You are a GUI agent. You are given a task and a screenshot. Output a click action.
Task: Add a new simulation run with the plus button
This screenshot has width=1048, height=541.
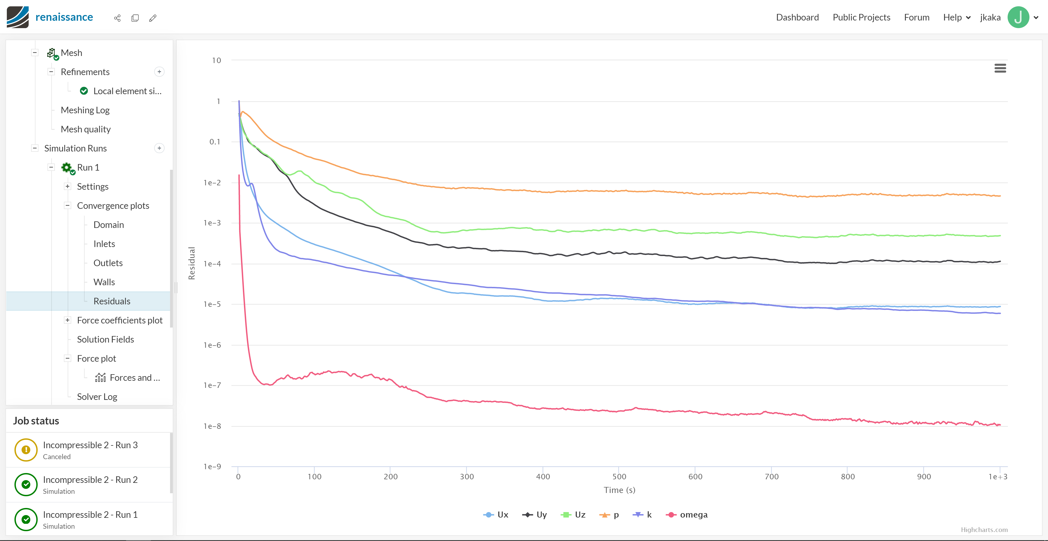point(159,148)
